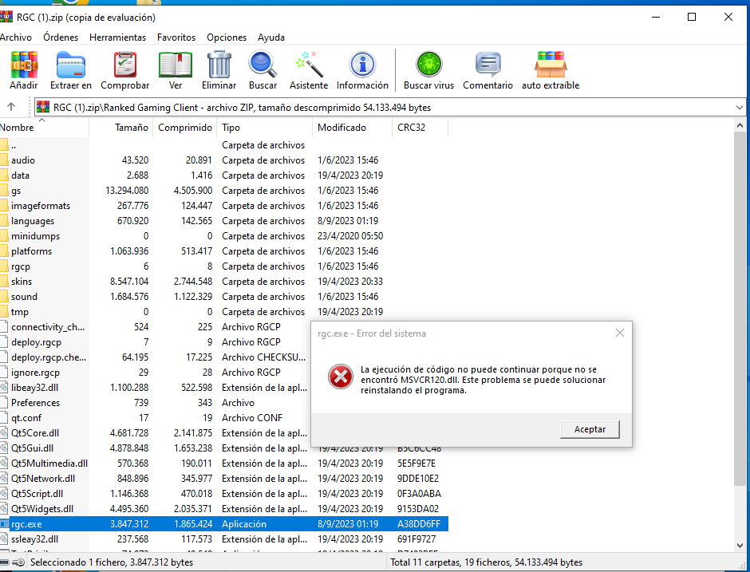The width and height of the screenshot is (750, 572).
Task: Open the Herramientas menu
Action: click(x=117, y=37)
